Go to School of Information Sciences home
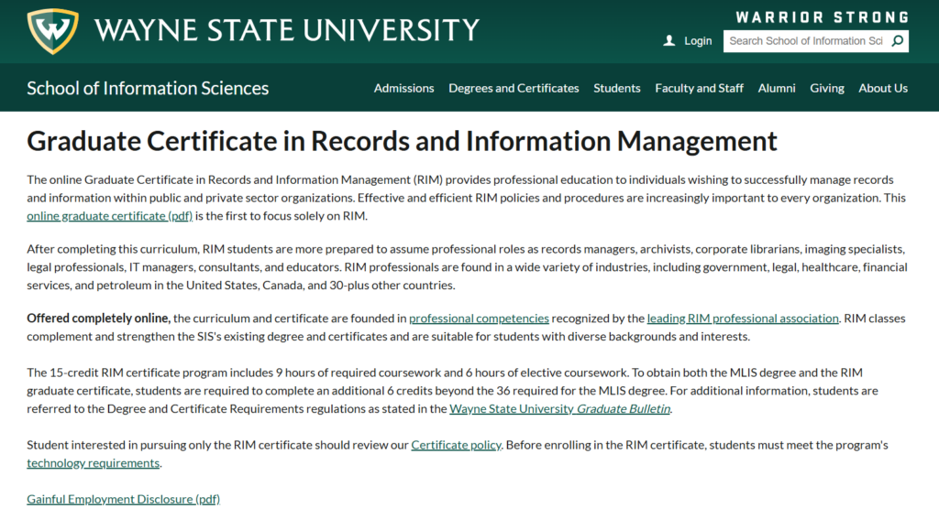939x519 pixels. point(148,88)
